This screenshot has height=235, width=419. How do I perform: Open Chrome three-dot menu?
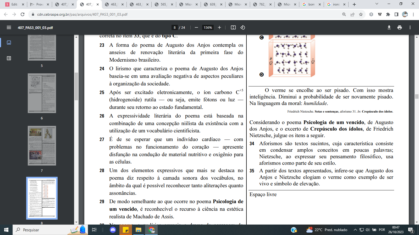coord(413,14)
